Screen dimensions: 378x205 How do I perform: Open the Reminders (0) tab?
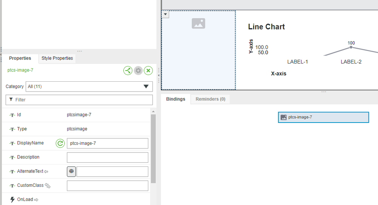tap(210, 99)
